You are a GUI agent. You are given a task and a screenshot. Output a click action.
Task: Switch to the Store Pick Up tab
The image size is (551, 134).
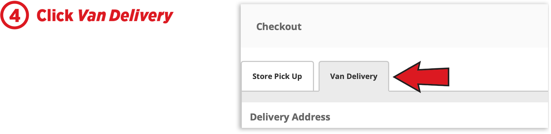point(277,77)
